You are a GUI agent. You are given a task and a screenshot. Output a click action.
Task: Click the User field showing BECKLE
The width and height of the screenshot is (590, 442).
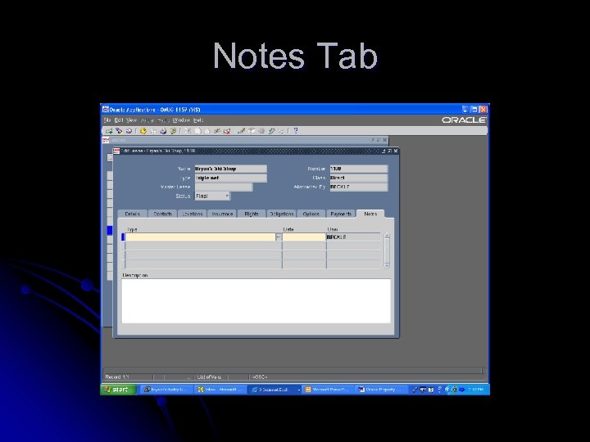(x=353, y=237)
